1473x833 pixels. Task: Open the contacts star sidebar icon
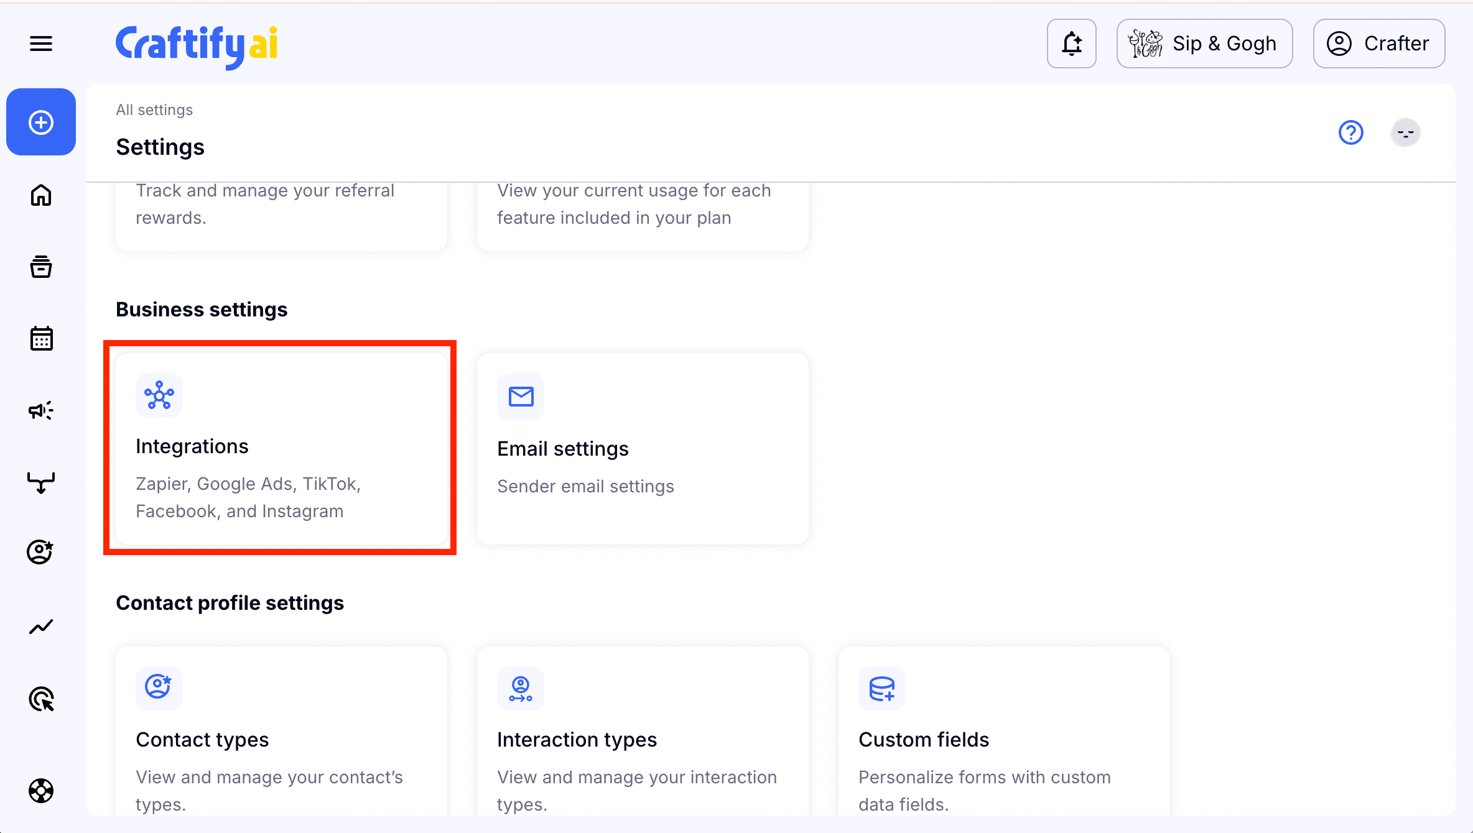click(41, 552)
